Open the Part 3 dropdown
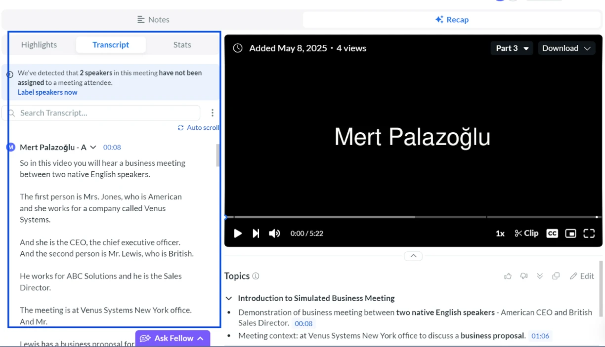Screen dimensions: 605x347 (512, 48)
